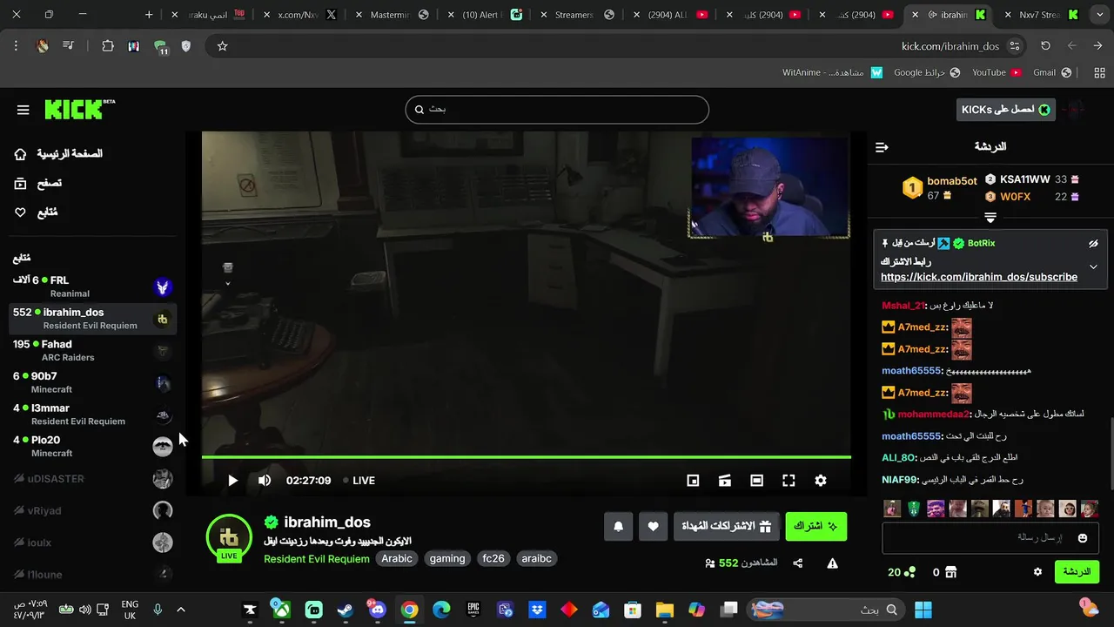Open chat settings gear icon
1114x627 pixels.
tap(1037, 572)
